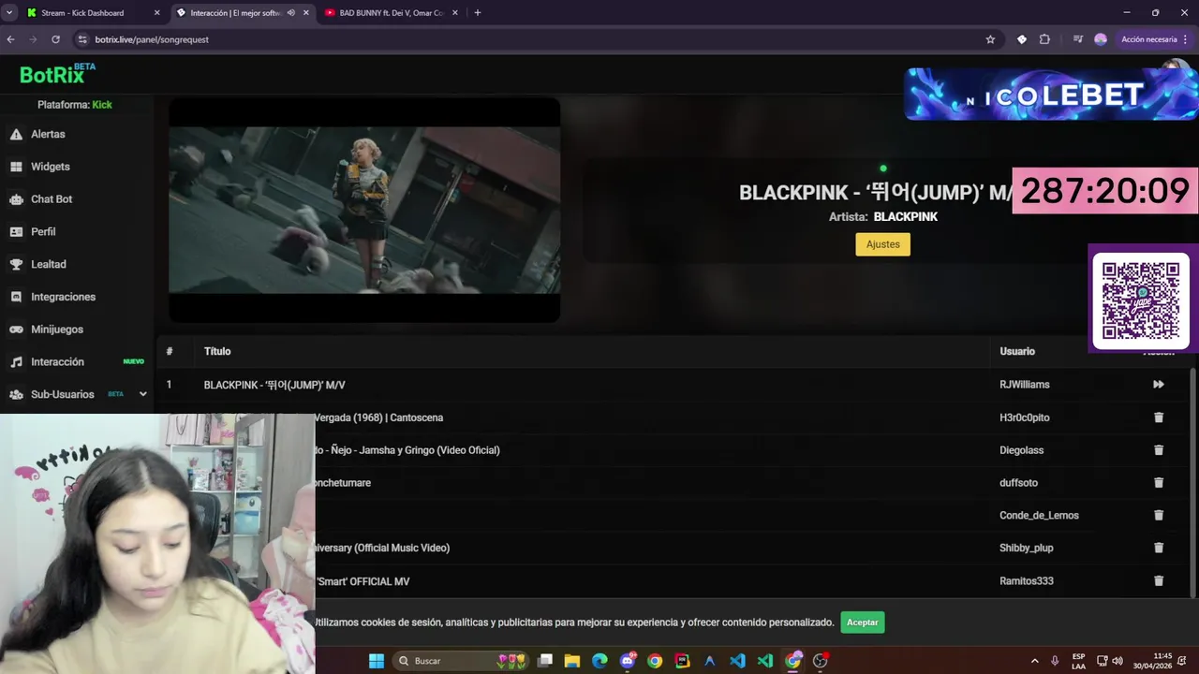
Task: Click the Minijuegos gamepad icon
Action: (16, 330)
